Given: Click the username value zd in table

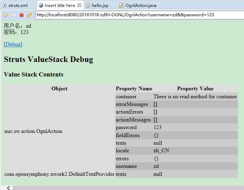Looking at the screenshot, I should tap(156, 166).
